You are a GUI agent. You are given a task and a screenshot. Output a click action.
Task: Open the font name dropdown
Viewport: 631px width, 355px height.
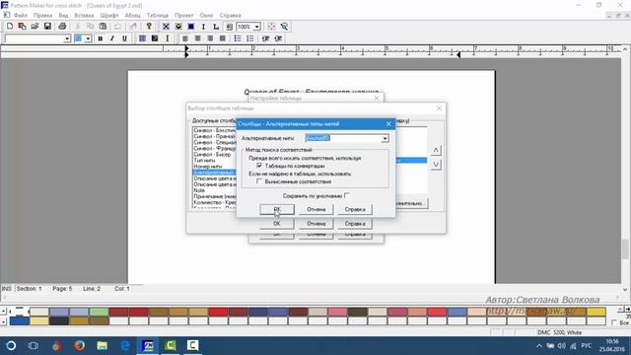(x=67, y=38)
